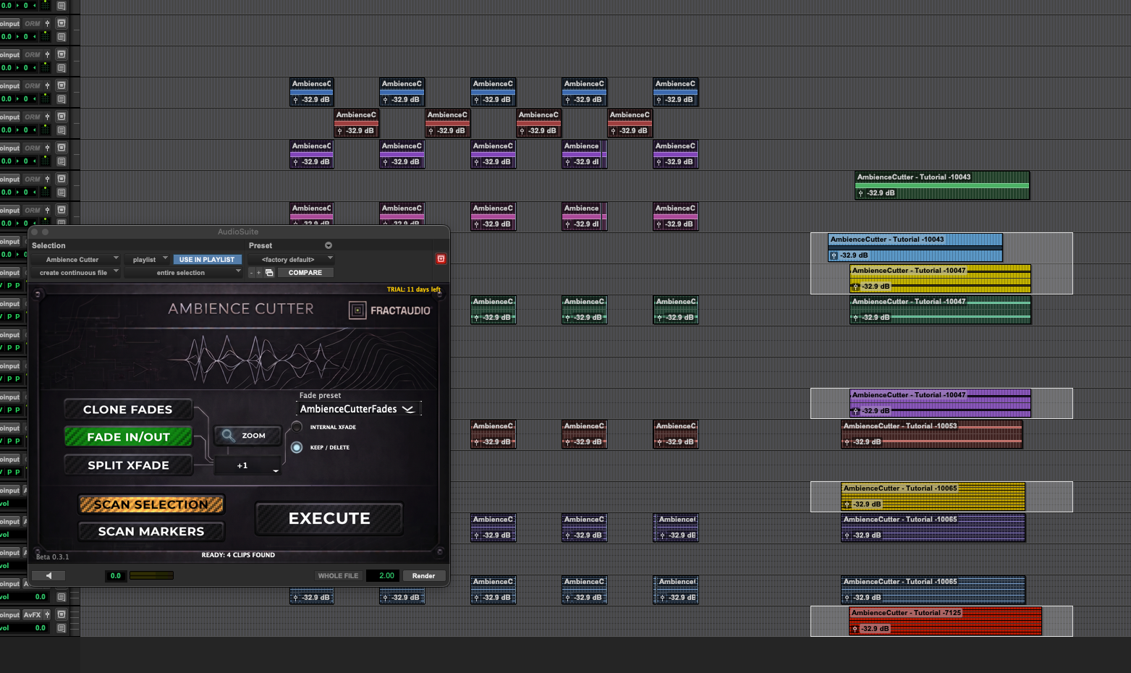
Task: Click the ZOOM magnifier button
Action: point(247,436)
